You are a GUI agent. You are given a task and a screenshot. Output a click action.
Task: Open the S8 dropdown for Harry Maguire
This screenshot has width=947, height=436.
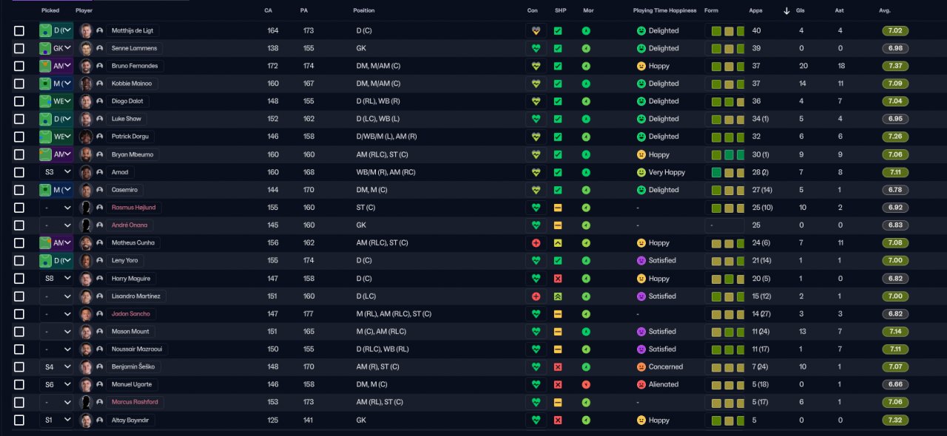67,279
